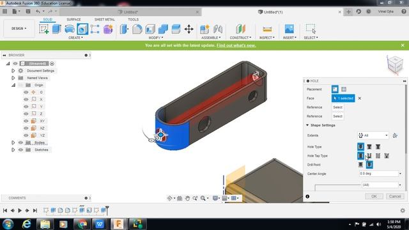This screenshot has width=409, height=230.
Task: Toggle visibility of Sketches folder
Action: pos(20,149)
